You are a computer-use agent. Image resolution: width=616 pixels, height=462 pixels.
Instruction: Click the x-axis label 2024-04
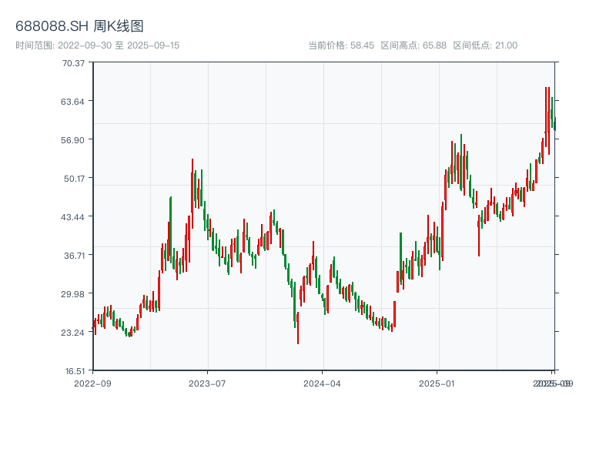tap(322, 383)
